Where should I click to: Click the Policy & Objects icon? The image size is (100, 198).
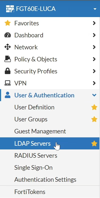click(x=7, y=59)
